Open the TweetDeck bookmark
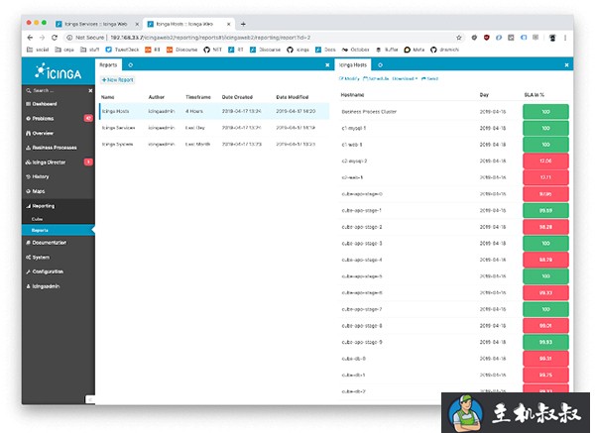This screenshot has width=595, height=433. point(122,50)
